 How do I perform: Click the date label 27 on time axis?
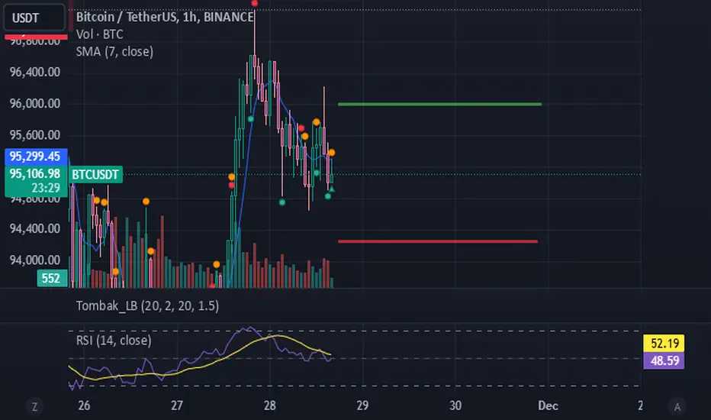click(x=177, y=405)
